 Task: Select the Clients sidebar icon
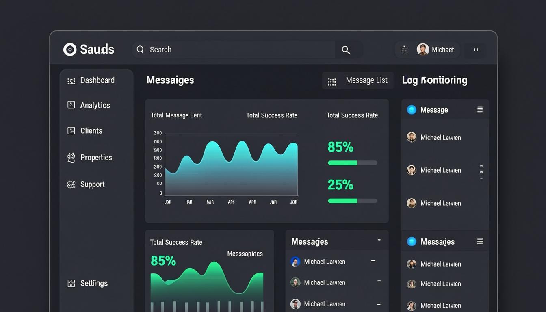71,130
